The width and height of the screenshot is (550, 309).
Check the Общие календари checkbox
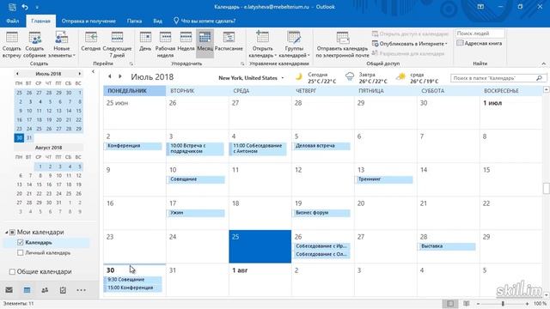[x=12, y=271]
